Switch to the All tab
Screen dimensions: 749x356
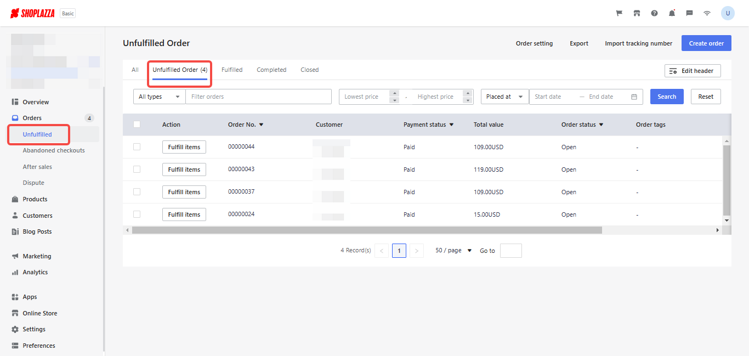coord(135,70)
